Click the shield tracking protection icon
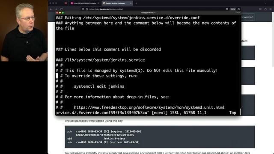Image resolution: width=274 pixels, height=154 pixels. [x=83, y=9]
